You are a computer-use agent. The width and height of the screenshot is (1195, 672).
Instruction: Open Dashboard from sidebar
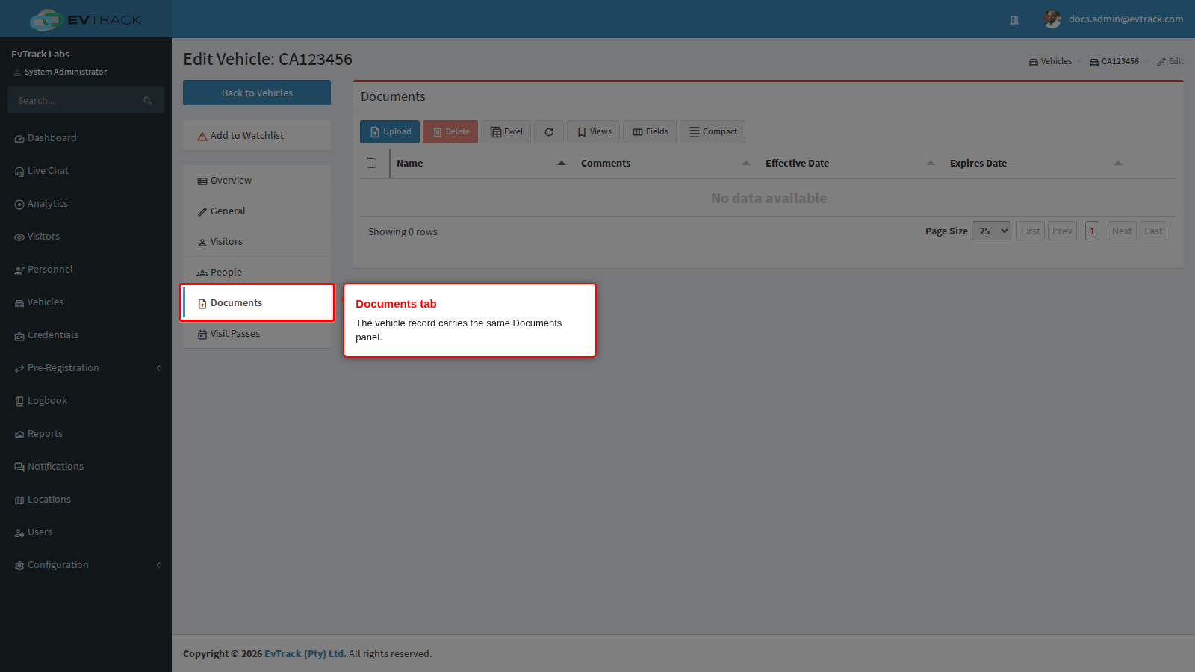pos(86,138)
